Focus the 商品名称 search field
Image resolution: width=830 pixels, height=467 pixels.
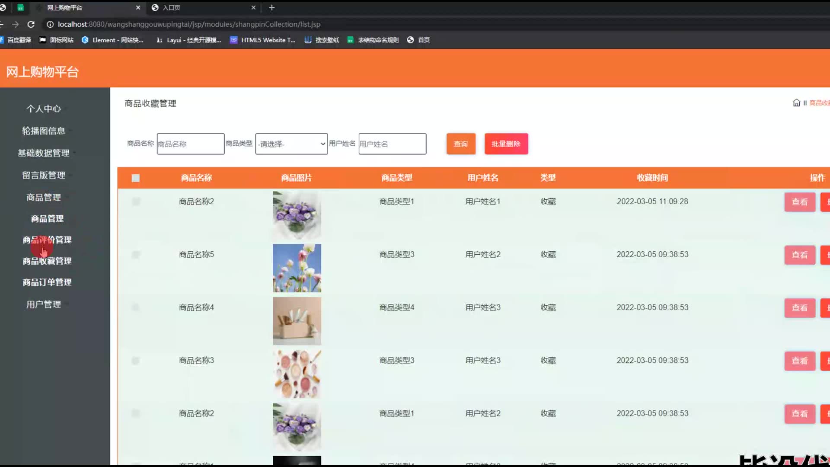coord(191,144)
